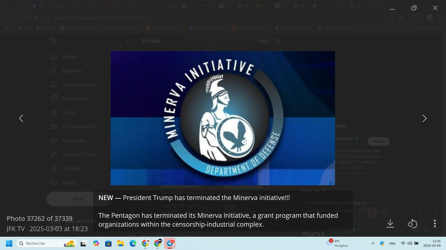446x250 pixels.
Task: Close the media viewer window
Action: tap(435, 8)
